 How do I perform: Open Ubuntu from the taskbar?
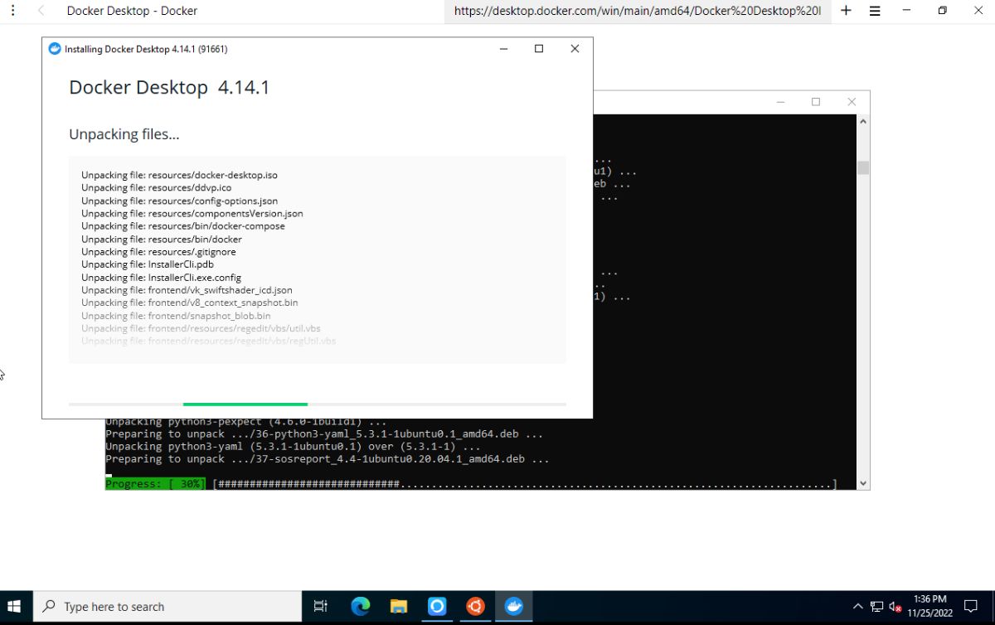(x=475, y=606)
